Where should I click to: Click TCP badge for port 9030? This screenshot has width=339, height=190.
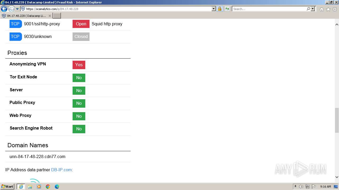16,36
